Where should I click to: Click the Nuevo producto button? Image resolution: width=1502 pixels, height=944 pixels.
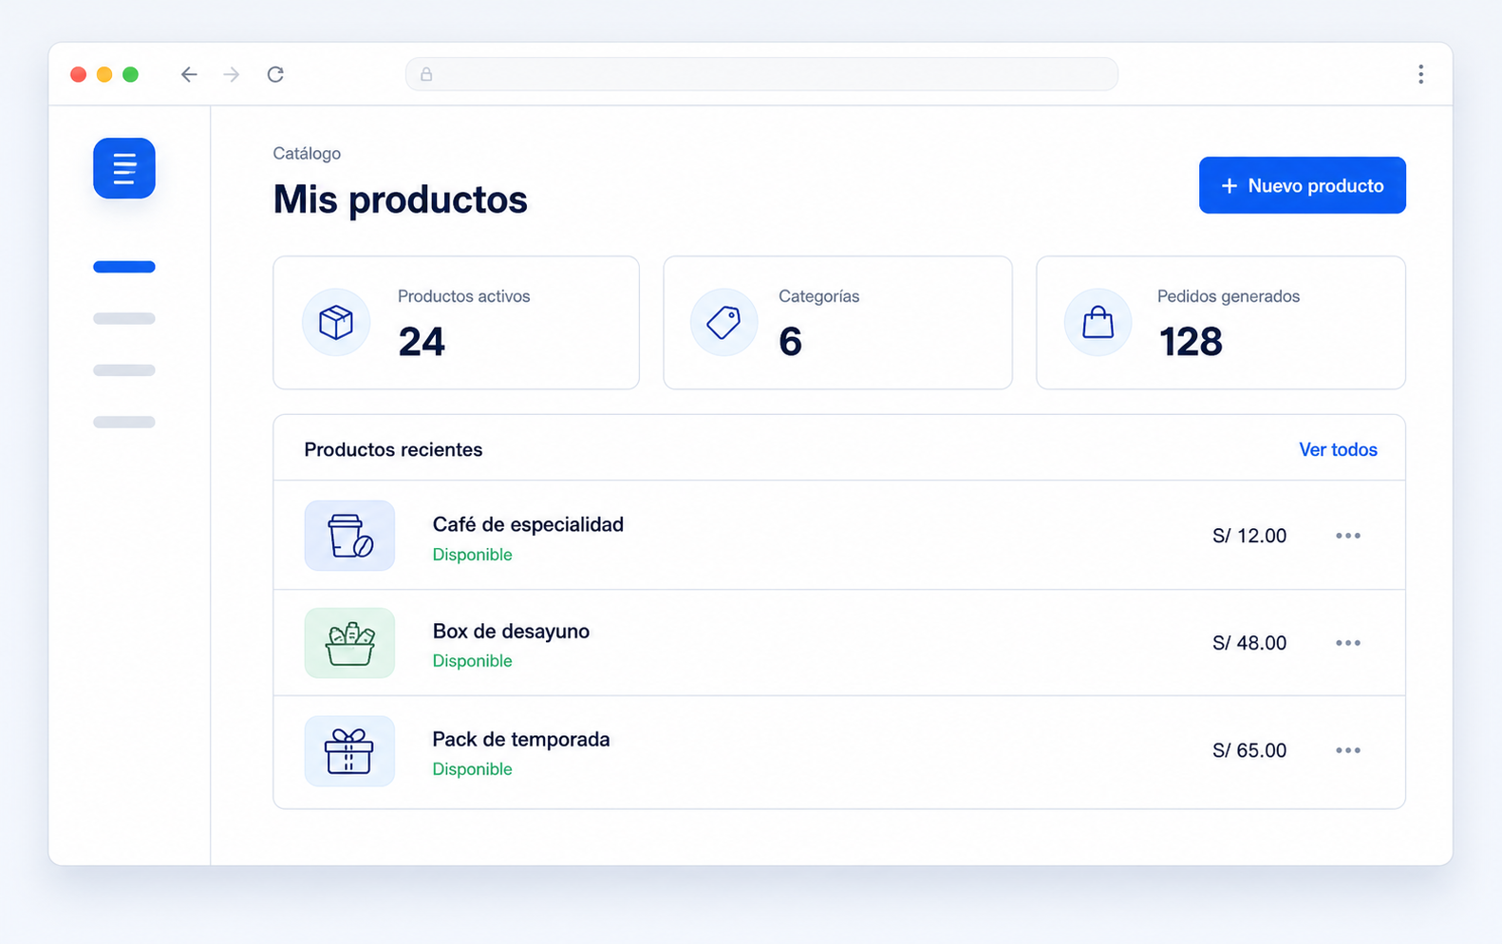coord(1302,185)
